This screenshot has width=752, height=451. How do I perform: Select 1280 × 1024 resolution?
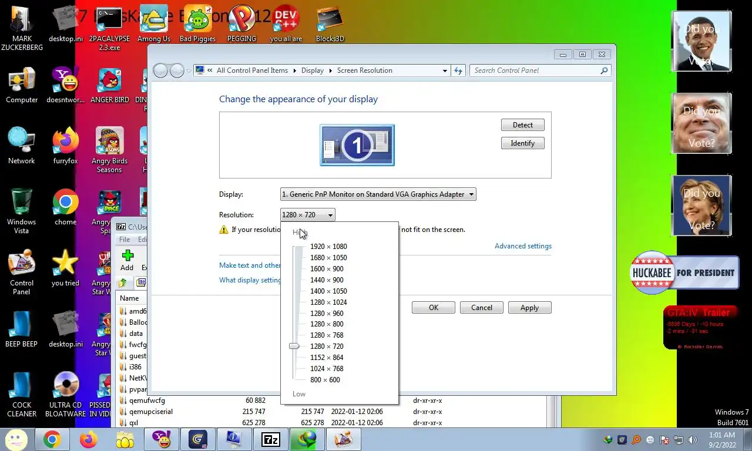tap(328, 302)
